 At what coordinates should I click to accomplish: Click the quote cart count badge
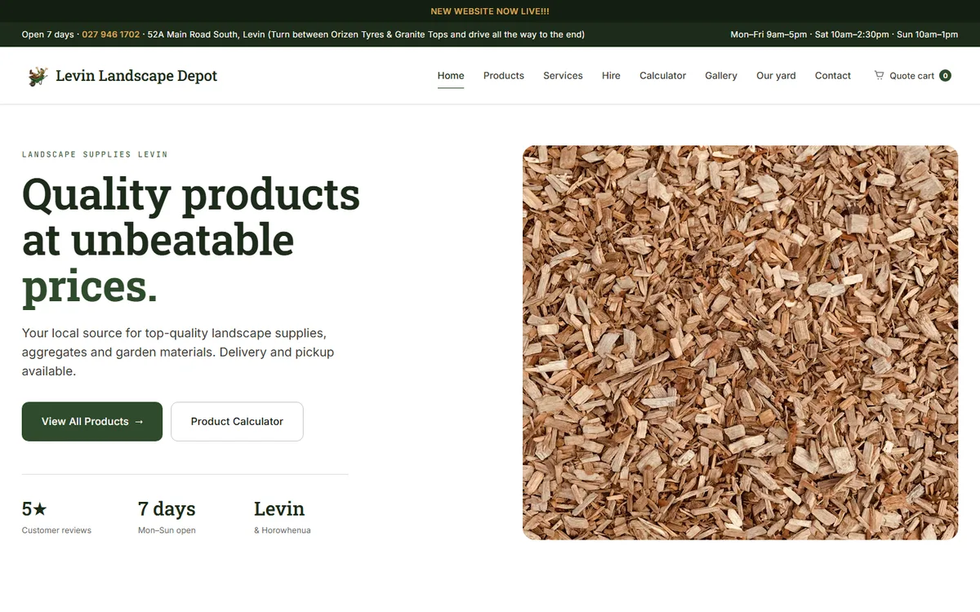coord(945,76)
